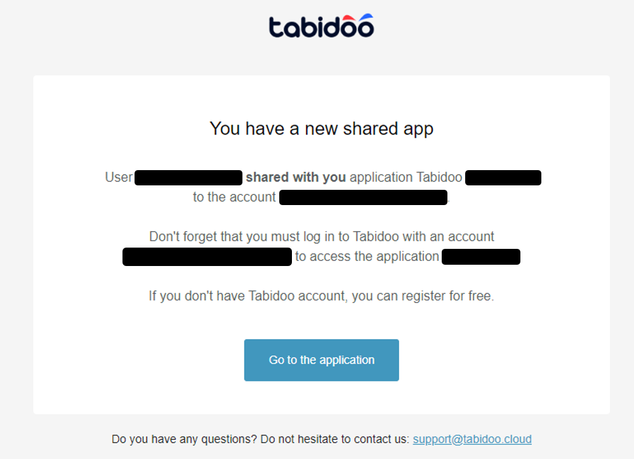Click the "application Tabidoo" text

tap(406, 177)
